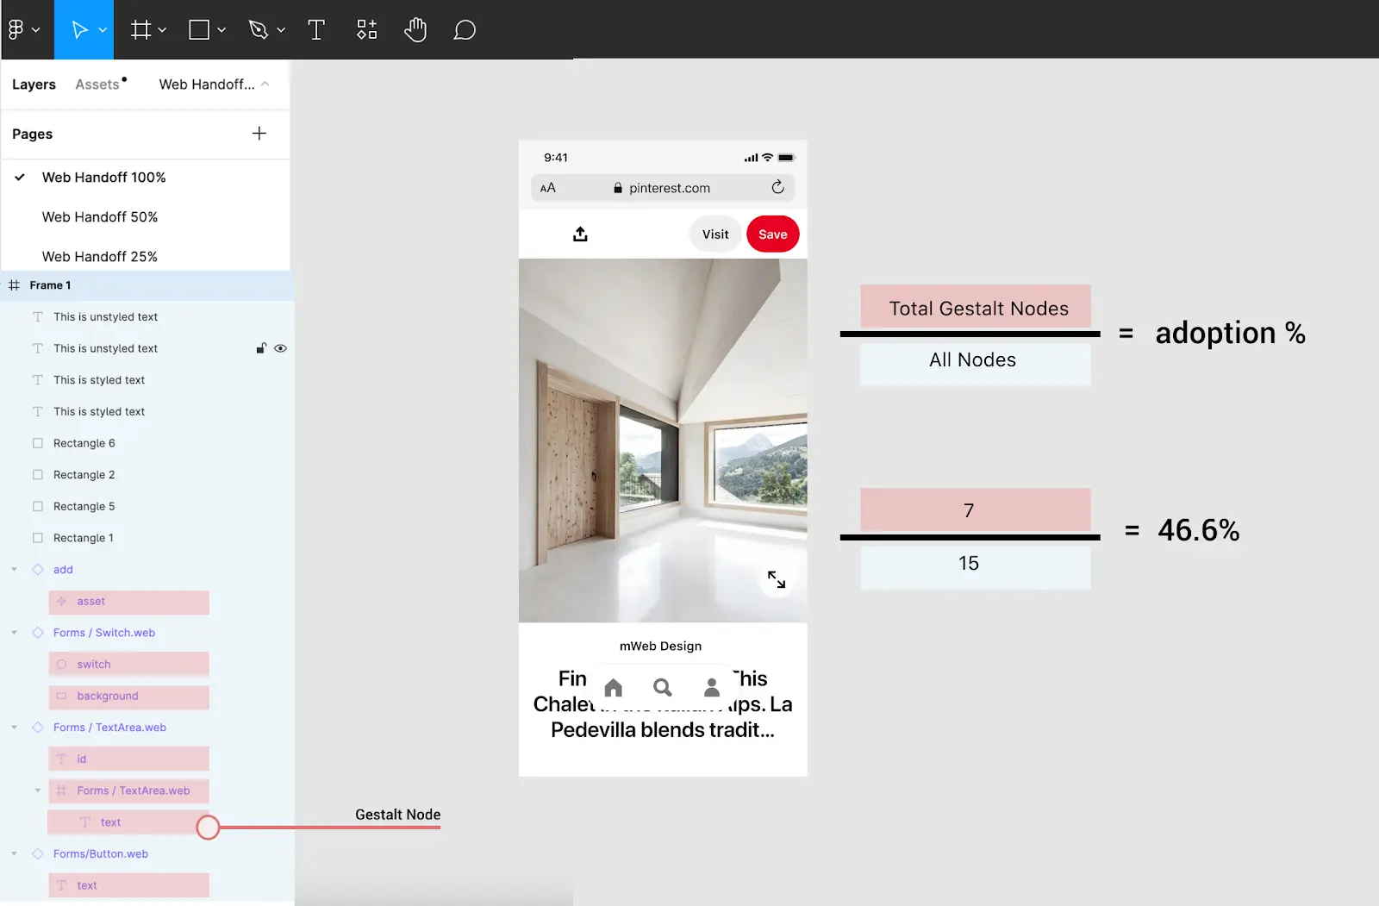Switch to the Assets tab

tap(97, 84)
